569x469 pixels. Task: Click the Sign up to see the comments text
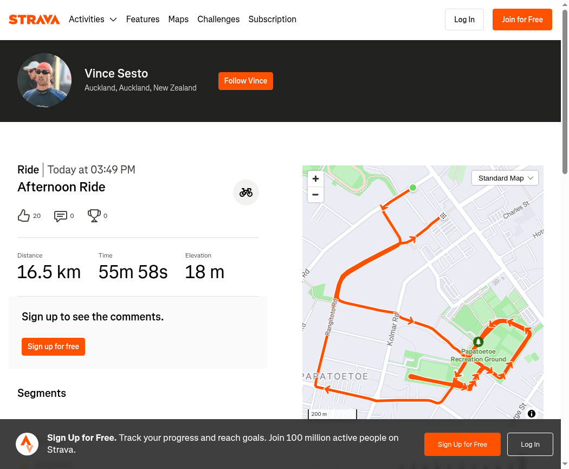click(93, 317)
